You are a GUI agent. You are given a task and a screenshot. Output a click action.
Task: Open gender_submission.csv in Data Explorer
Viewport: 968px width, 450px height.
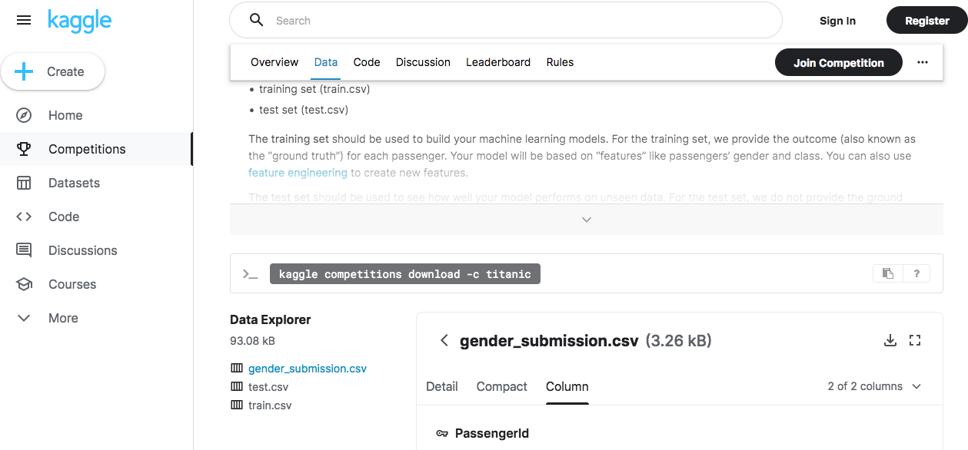308,369
